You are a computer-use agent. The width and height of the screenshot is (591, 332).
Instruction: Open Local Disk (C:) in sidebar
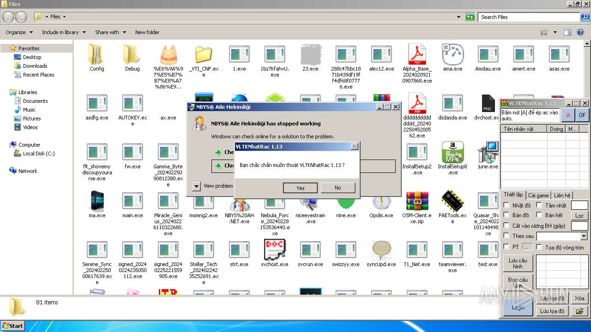39,154
